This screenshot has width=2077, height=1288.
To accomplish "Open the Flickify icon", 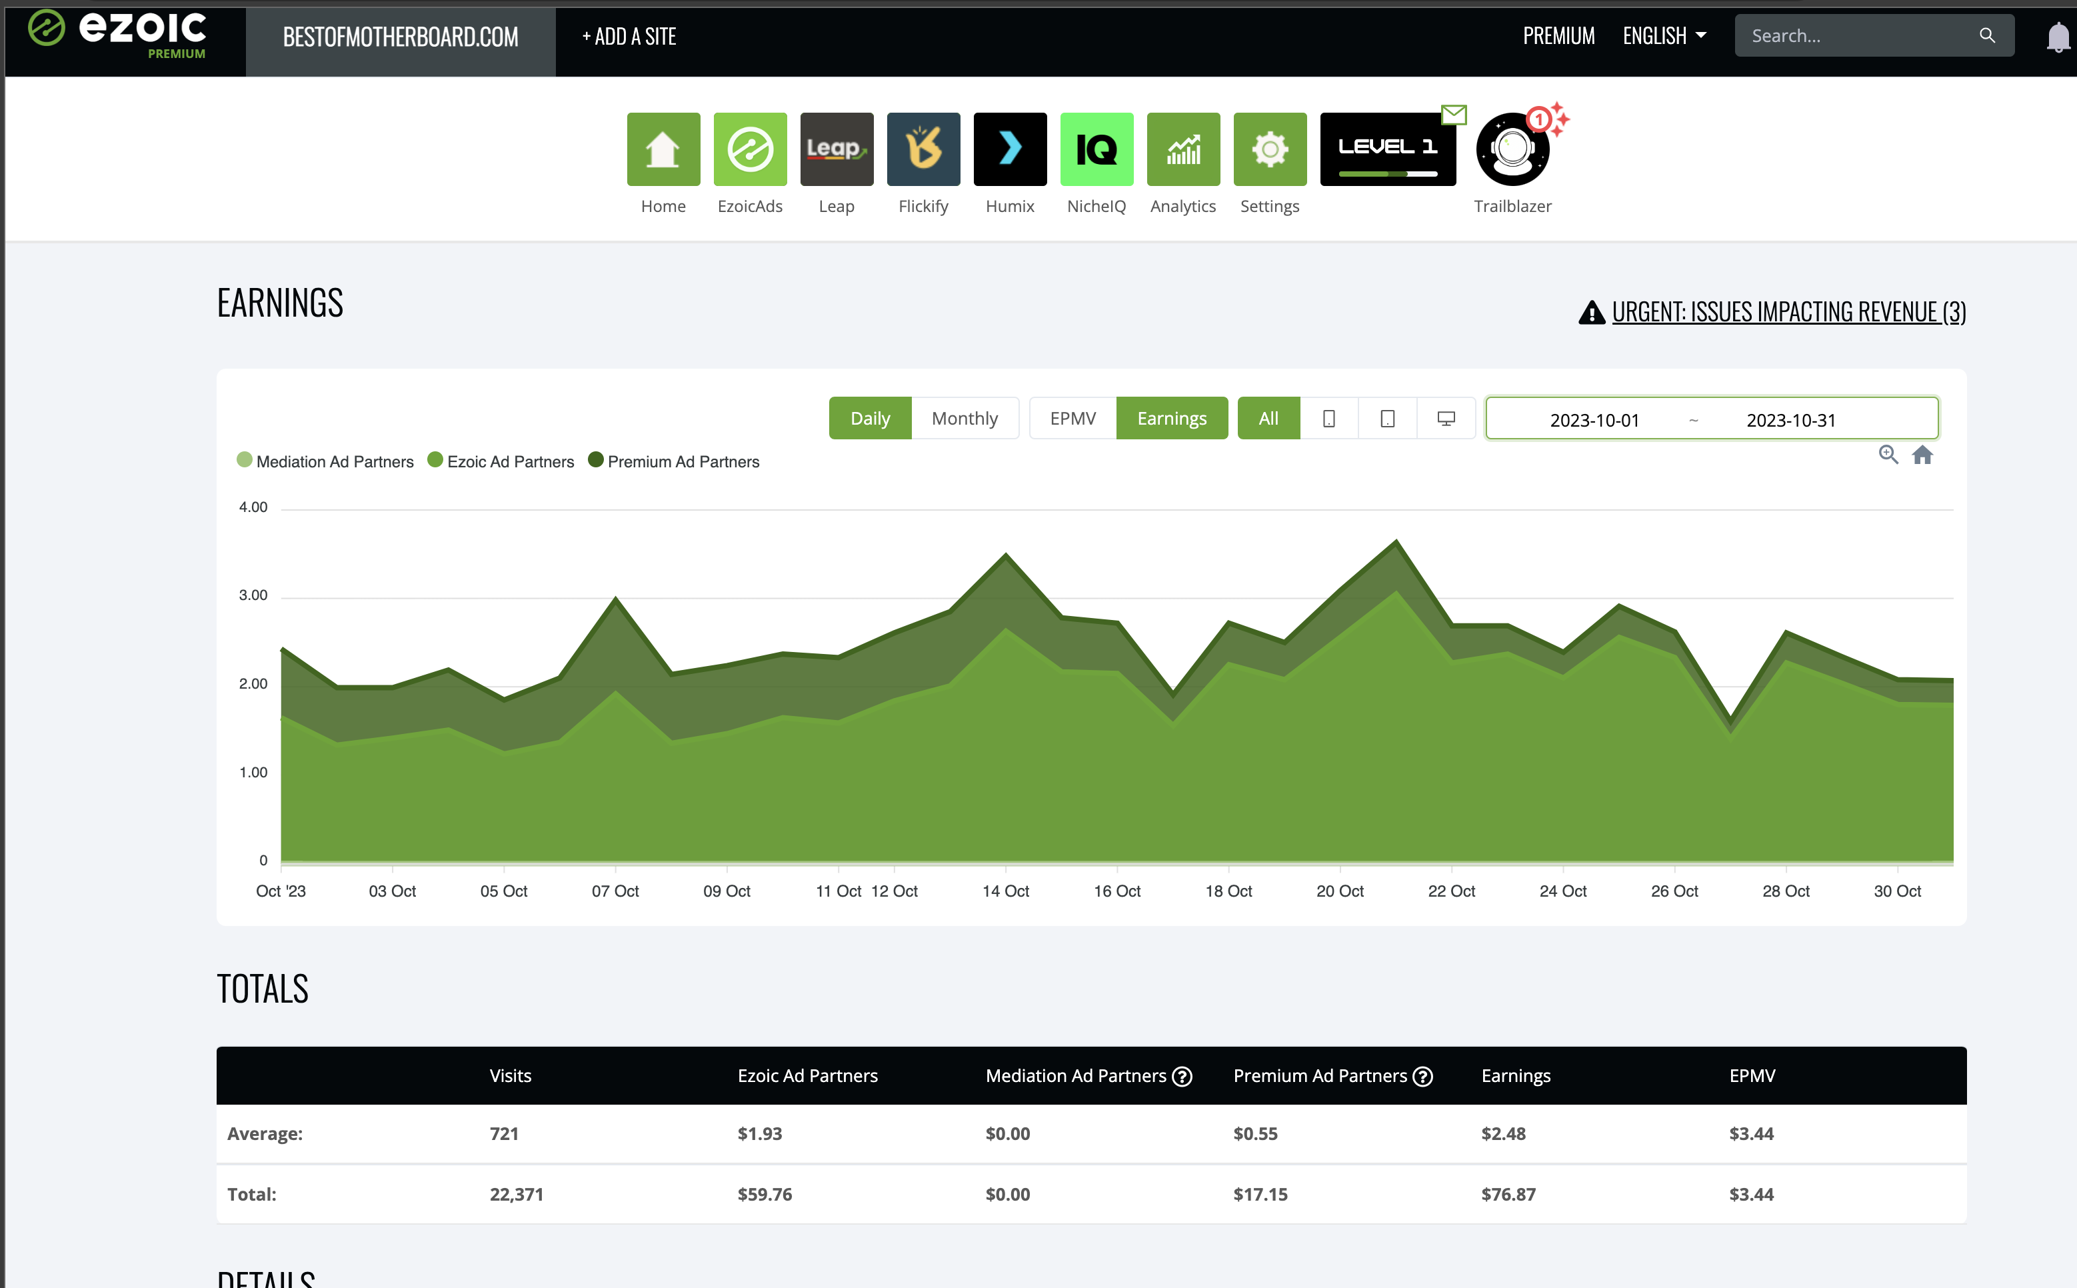I will [x=923, y=149].
